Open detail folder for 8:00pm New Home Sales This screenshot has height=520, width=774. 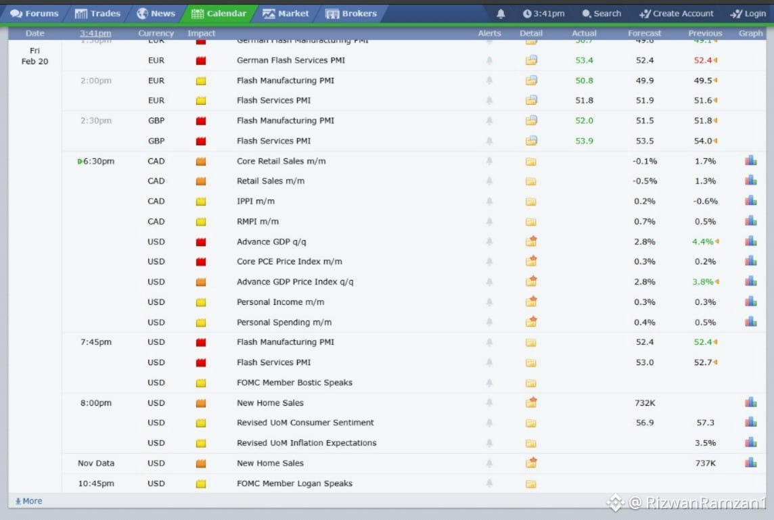[x=531, y=402]
